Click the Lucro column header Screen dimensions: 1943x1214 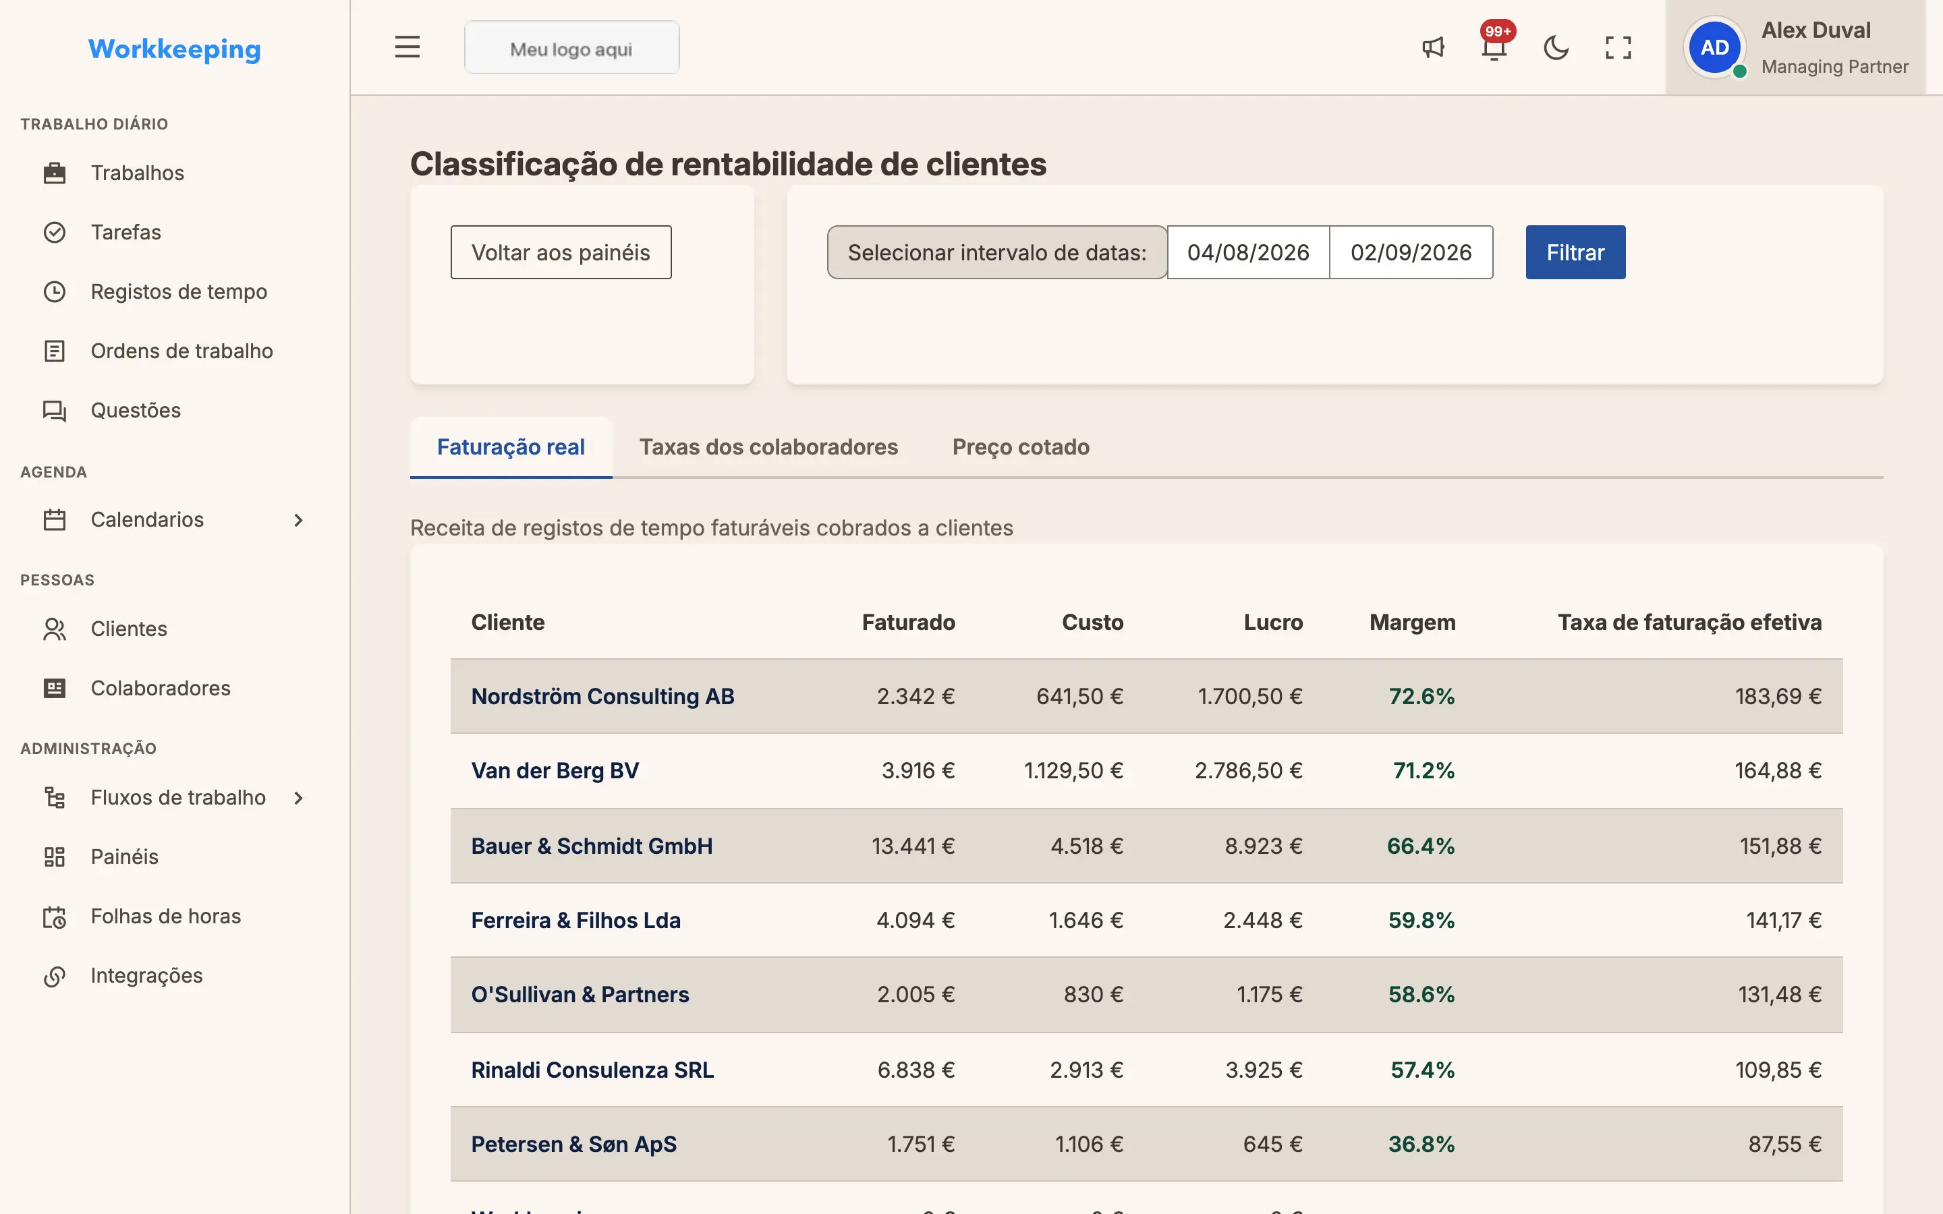click(x=1272, y=623)
